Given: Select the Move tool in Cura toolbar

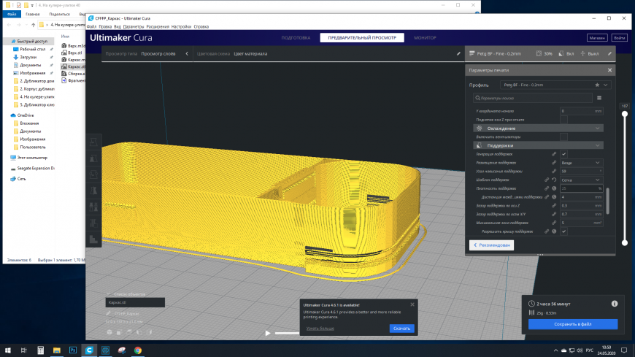Looking at the screenshot, I should [x=93, y=142].
